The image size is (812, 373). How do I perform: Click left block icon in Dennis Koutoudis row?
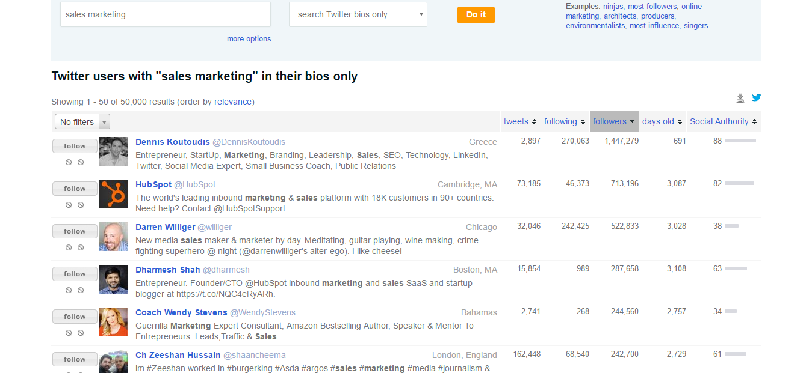coord(69,162)
